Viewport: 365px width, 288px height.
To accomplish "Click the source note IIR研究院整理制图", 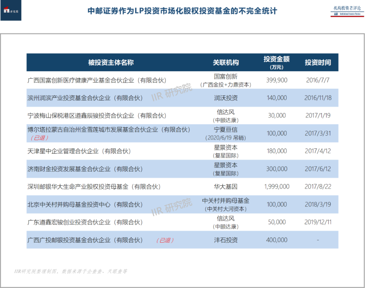I will coord(71,271).
